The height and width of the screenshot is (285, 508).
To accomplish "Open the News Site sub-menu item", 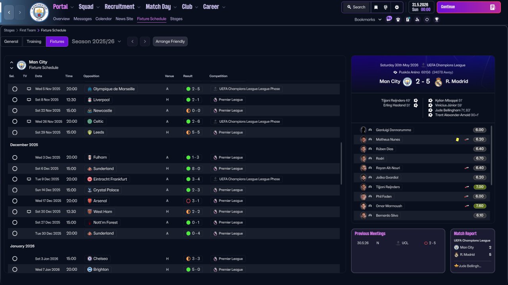I will coord(124,19).
